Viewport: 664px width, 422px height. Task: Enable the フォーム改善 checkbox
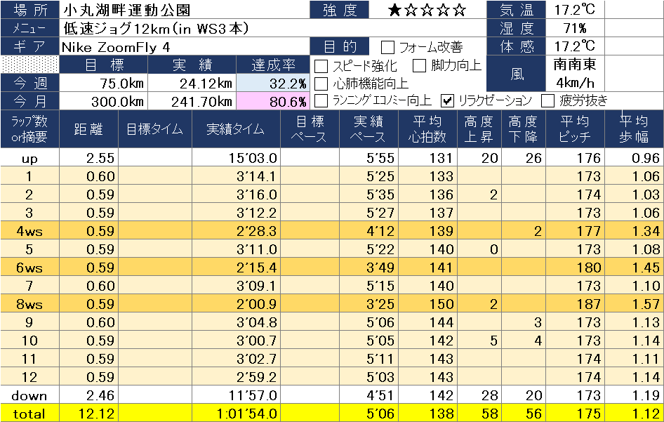pos(387,48)
